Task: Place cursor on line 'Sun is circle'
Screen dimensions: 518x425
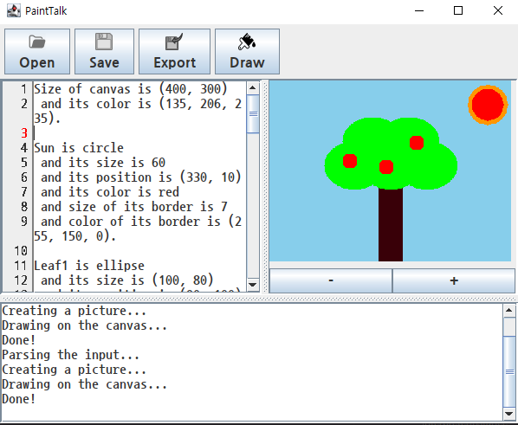Action: (79, 148)
